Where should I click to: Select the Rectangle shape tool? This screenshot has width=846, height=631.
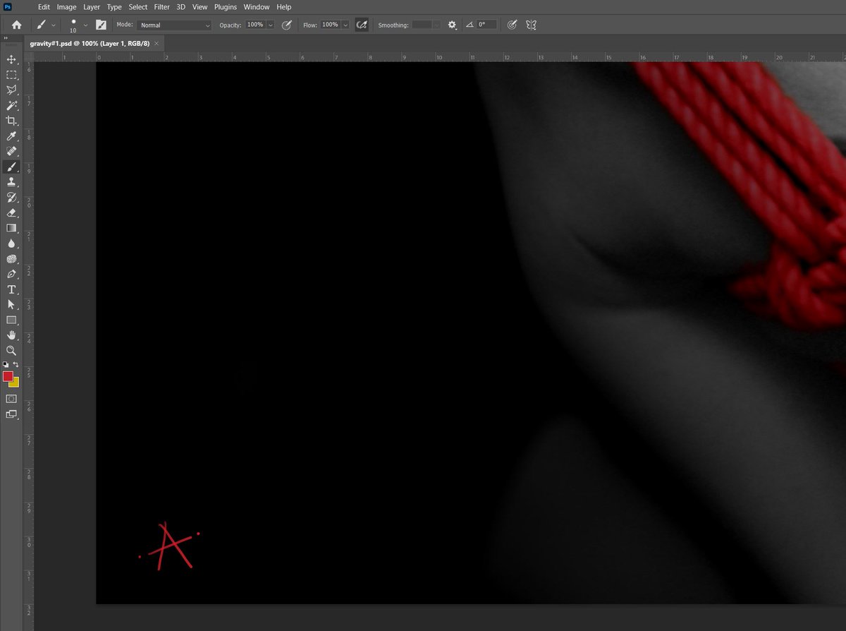(x=11, y=320)
